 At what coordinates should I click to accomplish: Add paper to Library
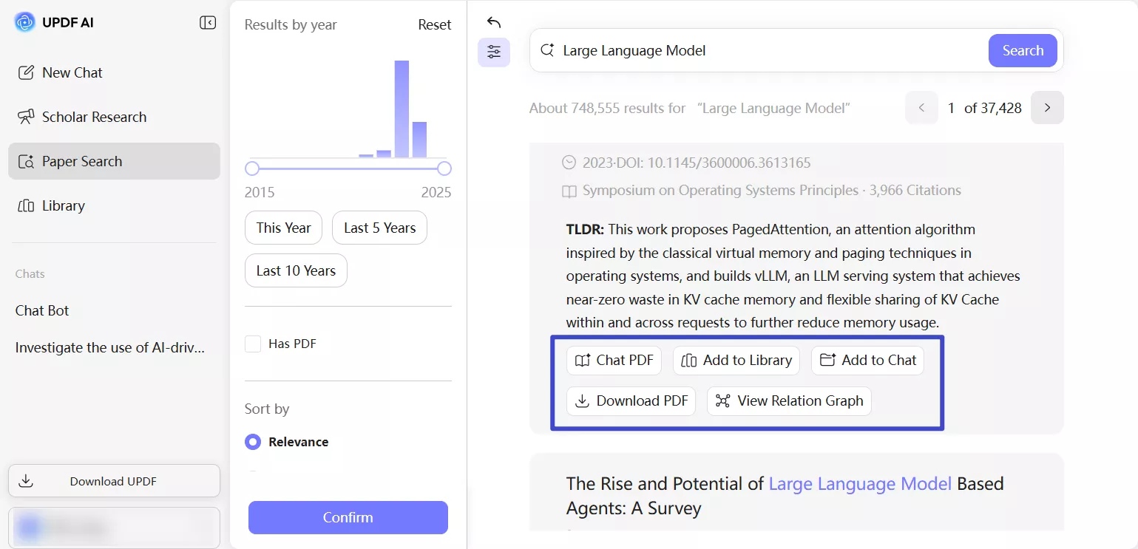click(x=736, y=361)
